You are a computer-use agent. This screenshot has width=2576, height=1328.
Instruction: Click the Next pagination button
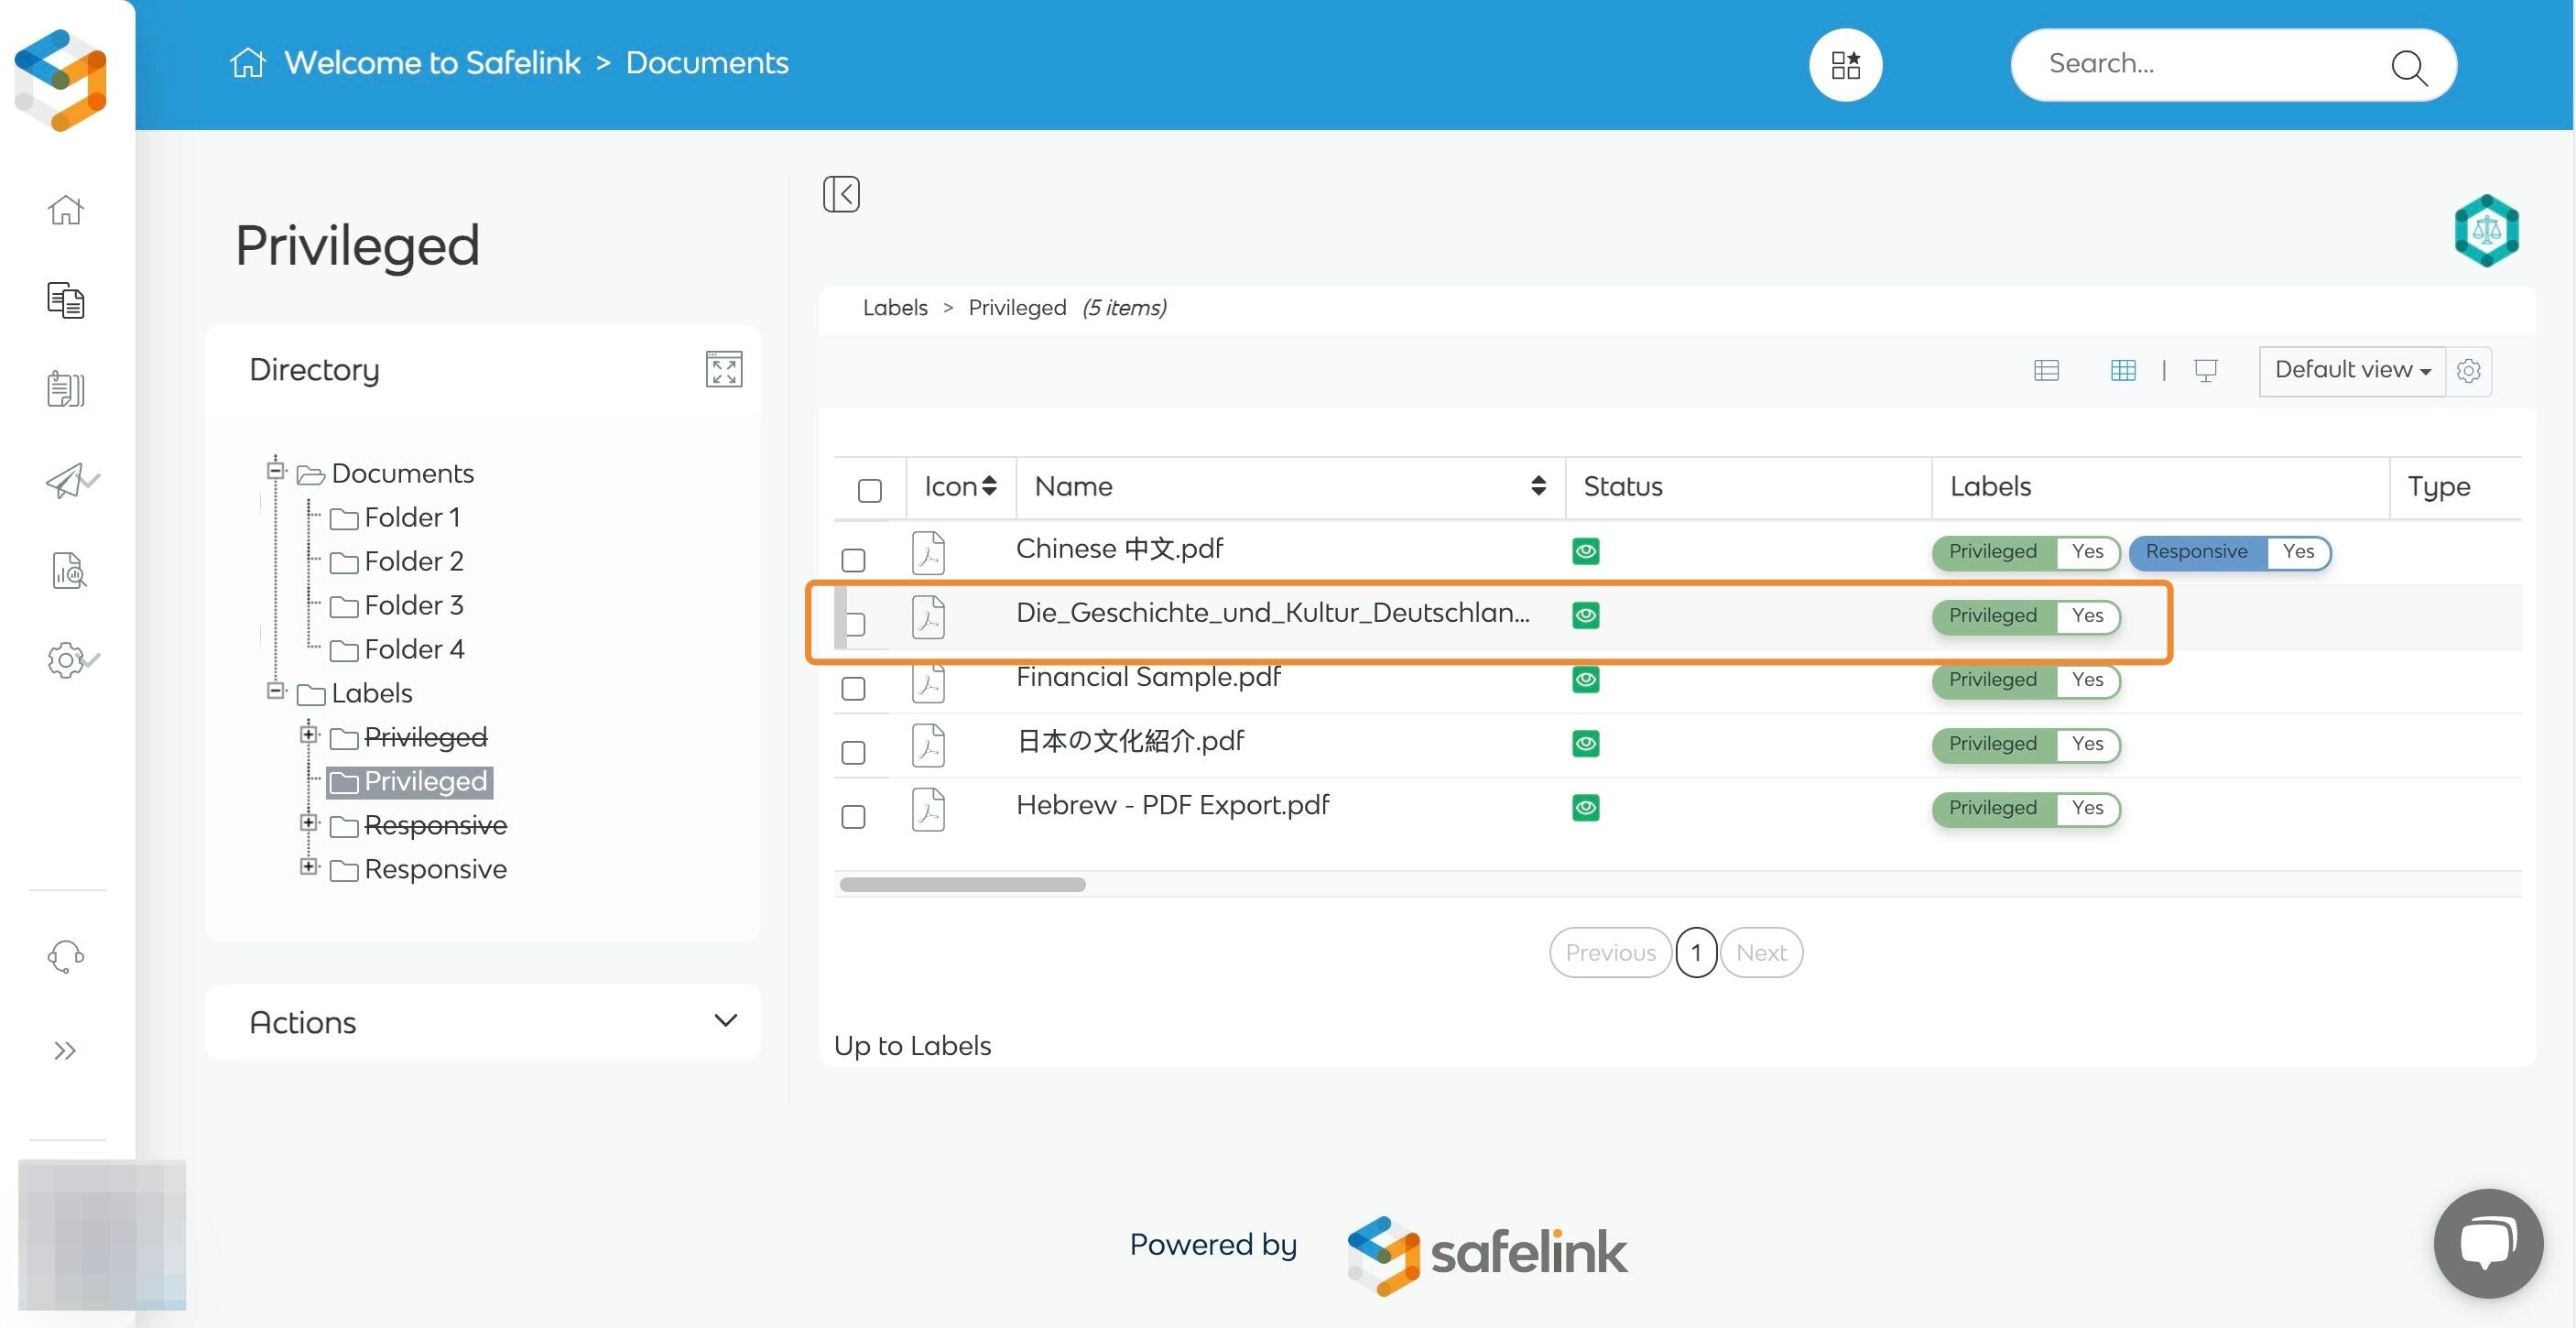coord(1760,952)
